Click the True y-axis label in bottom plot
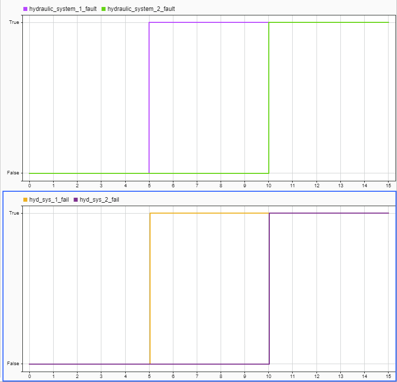 (14, 213)
